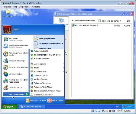Viewport: 136px width, 114px height.
Task: Expand the Автозагрузка folder submenu
Action: pos(47,64)
